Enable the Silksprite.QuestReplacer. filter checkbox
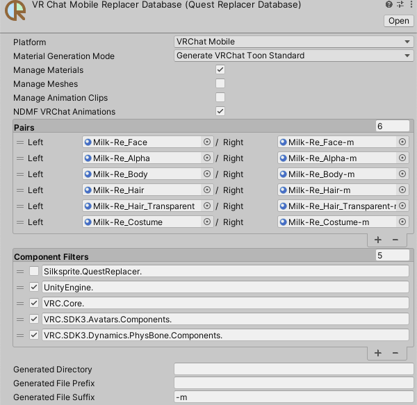 pos(34,272)
